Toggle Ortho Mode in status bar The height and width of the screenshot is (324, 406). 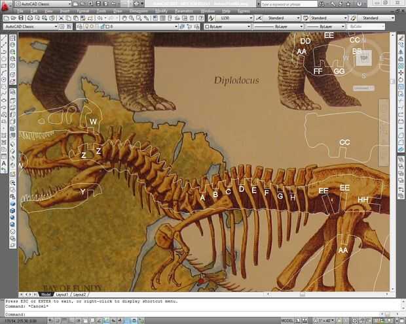(x=71, y=321)
